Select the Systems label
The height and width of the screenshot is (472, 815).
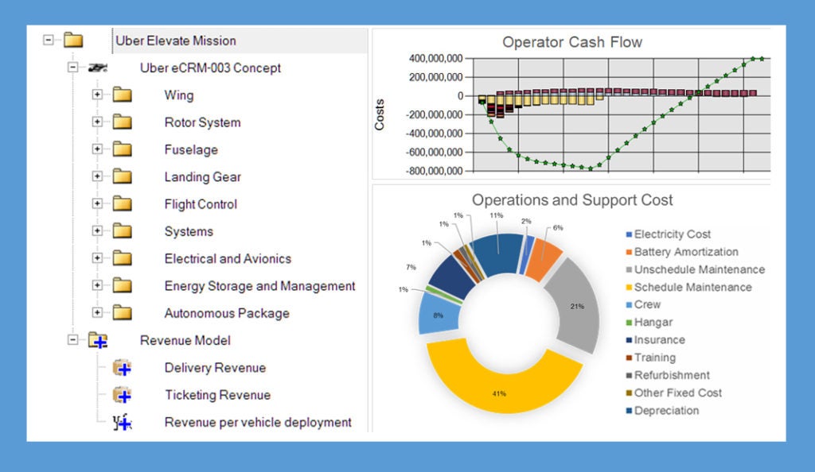tap(189, 231)
